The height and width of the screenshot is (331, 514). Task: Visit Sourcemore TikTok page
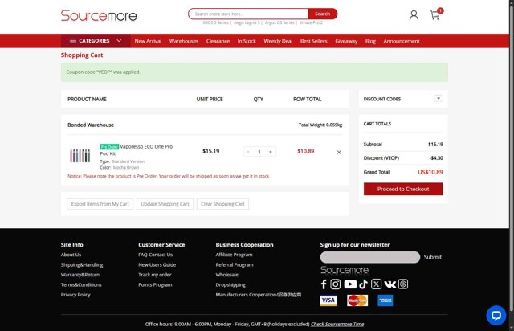363,284
